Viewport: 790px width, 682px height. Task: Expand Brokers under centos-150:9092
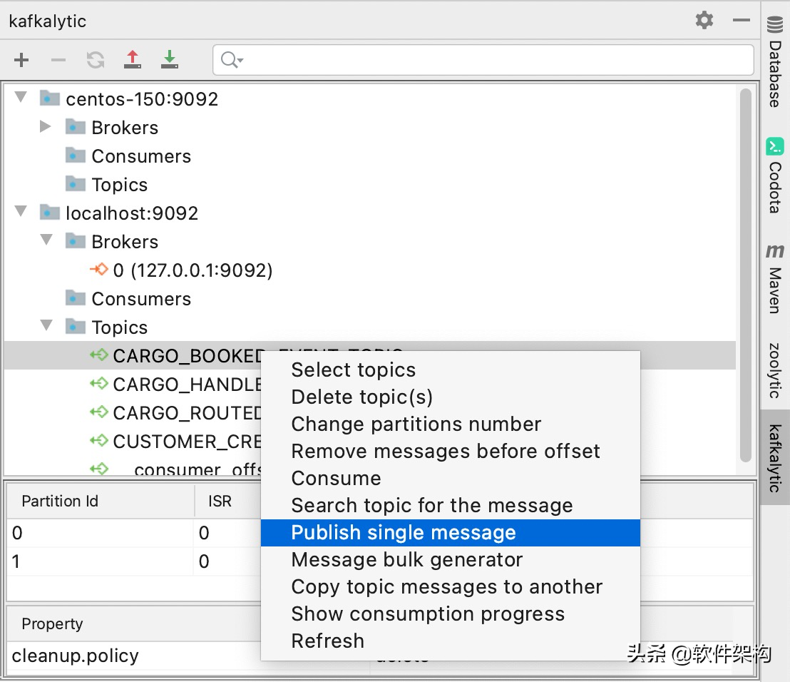46,126
